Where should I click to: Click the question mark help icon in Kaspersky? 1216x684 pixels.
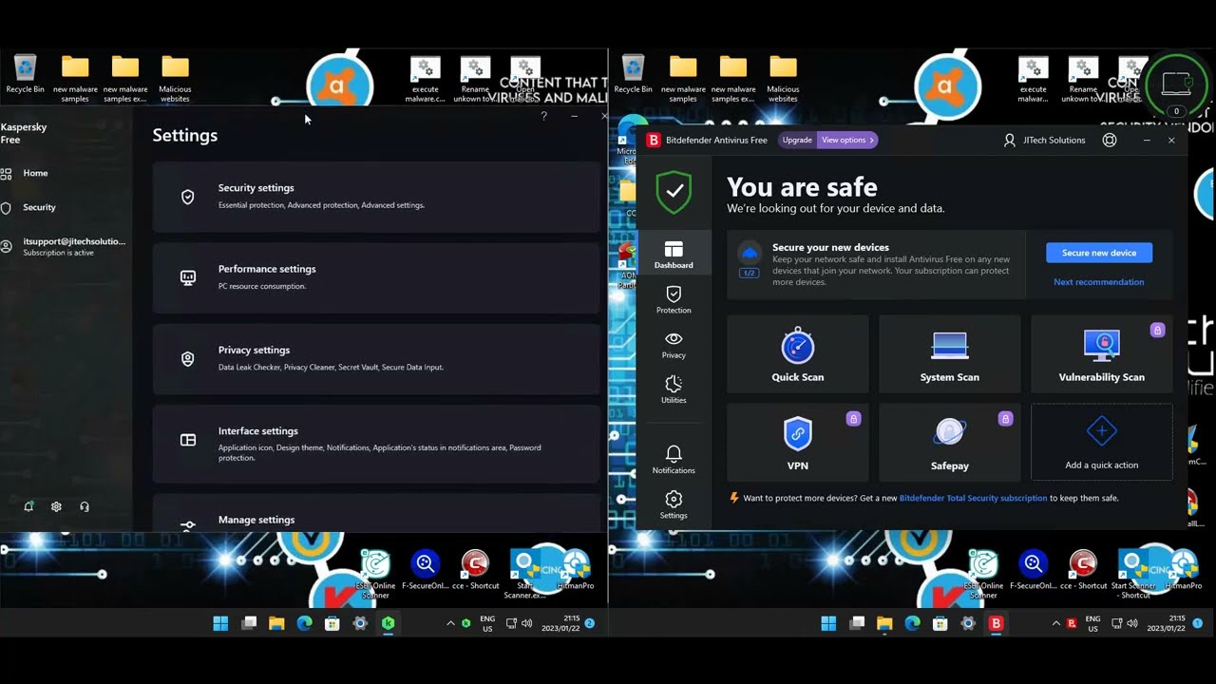point(543,116)
